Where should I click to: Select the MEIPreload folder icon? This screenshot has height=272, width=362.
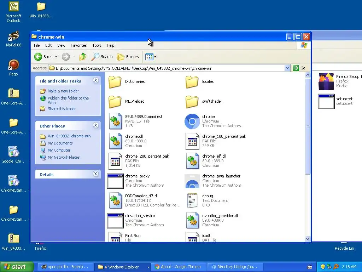tap(115, 102)
